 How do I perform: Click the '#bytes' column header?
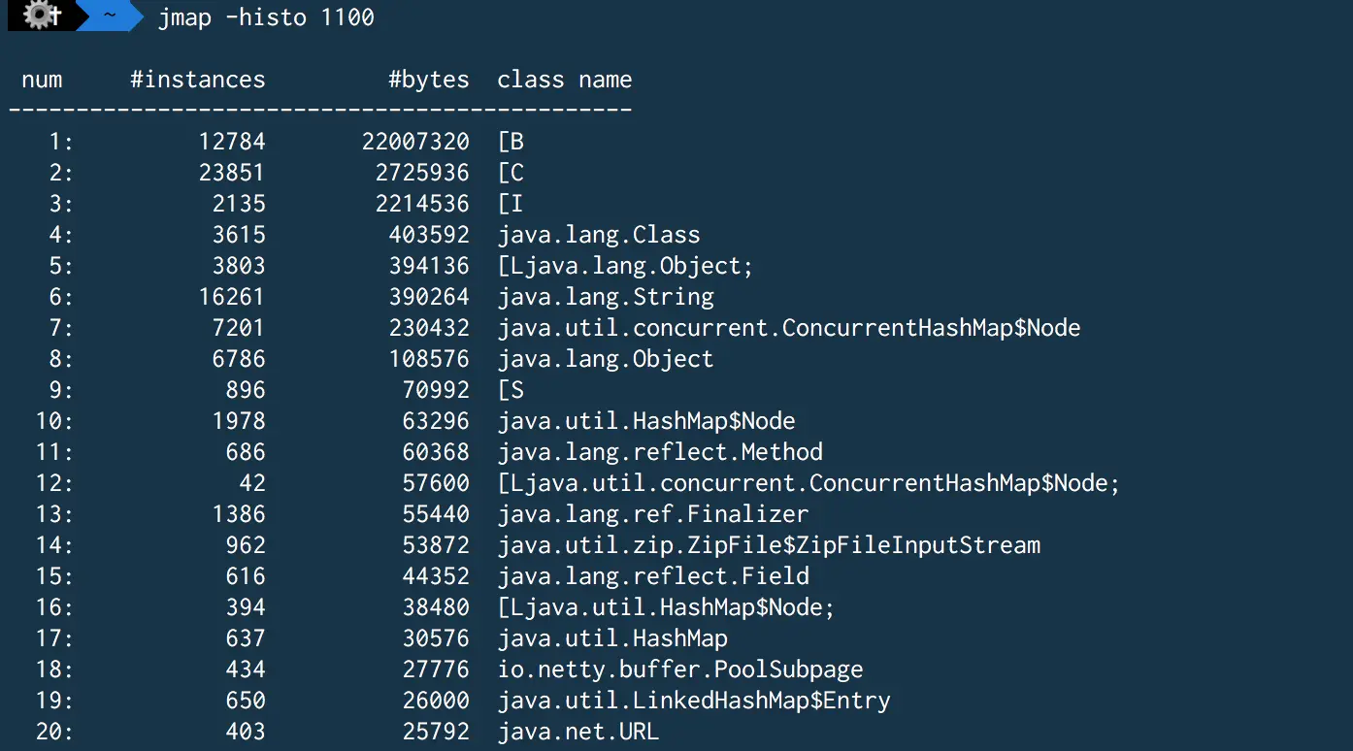[x=428, y=80]
